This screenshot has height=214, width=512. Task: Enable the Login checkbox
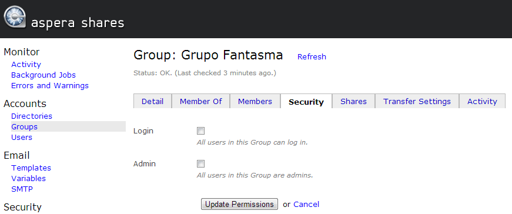point(200,131)
